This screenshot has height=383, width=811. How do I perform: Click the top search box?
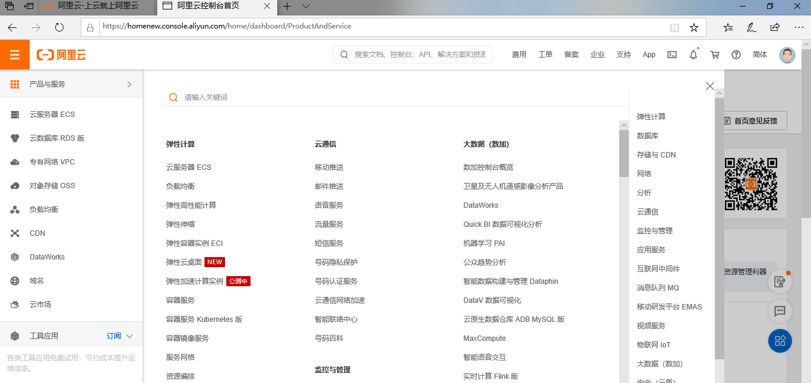pos(413,55)
